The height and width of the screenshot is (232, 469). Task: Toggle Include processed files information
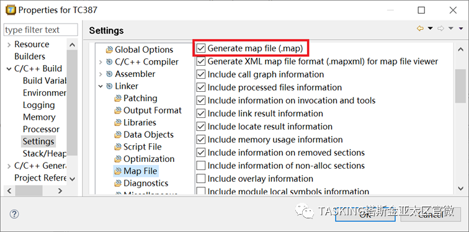click(x=201, y=87)
